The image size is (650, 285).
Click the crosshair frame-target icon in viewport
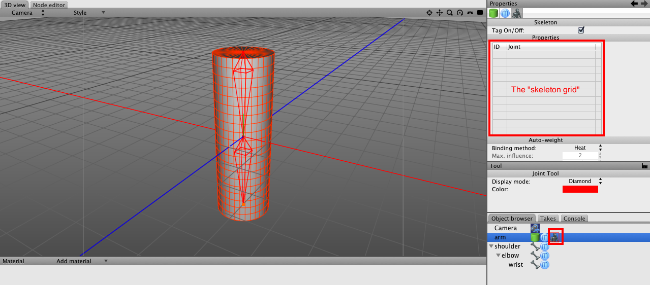pyautogui.click(x=429, y=13)
